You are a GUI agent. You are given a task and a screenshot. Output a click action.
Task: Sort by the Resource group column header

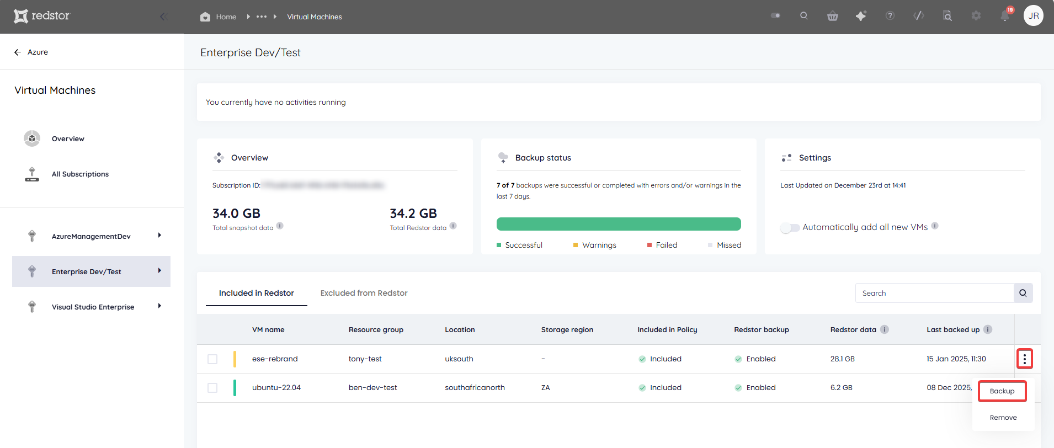click(x=376, y=330)
